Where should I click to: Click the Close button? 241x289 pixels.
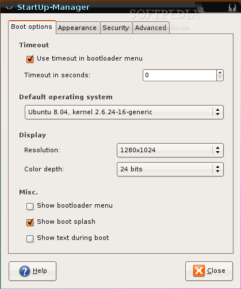(209, 271)
